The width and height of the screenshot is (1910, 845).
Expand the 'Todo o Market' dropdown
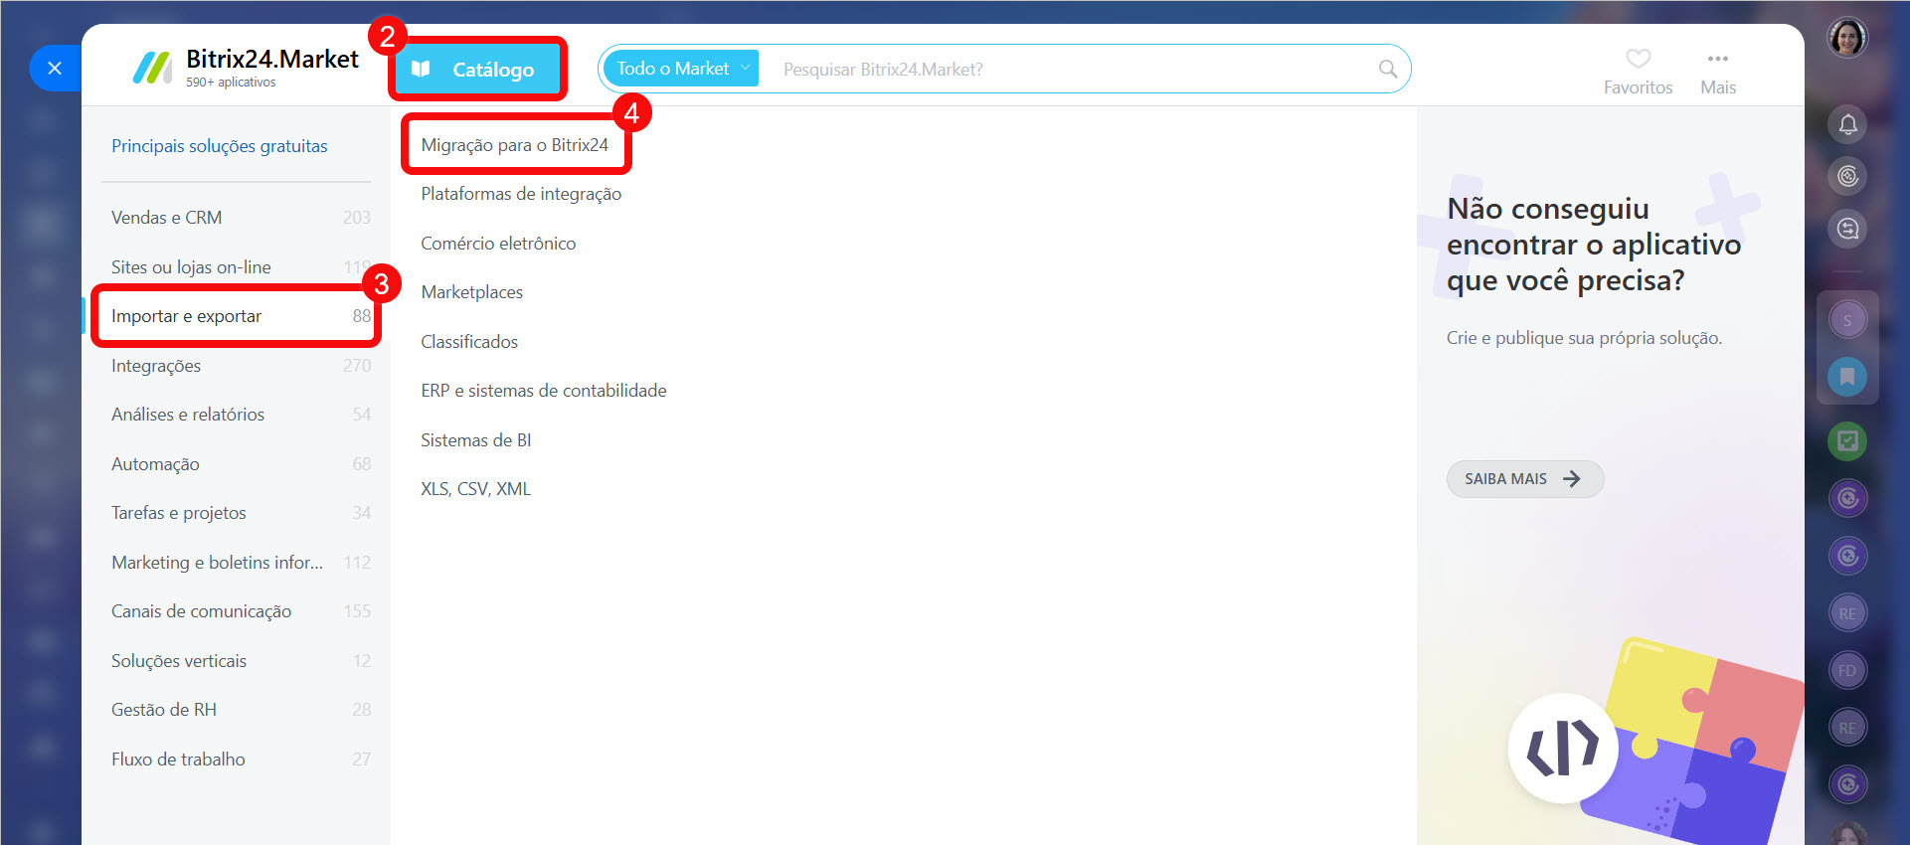[681, 69]
